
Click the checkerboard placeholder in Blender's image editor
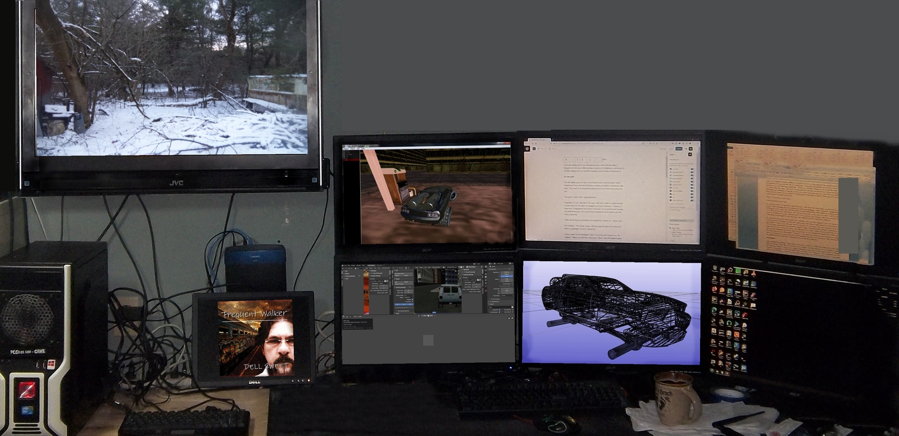[x=428, y=340]
